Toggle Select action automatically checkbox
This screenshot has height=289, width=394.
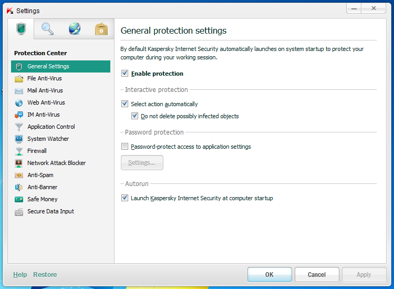(x=125, y=104)
